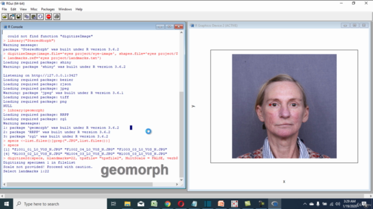Click the red landmark dot on the face
Screen dimensions: 373x209
pyautogui.click(x=270, y=105)
